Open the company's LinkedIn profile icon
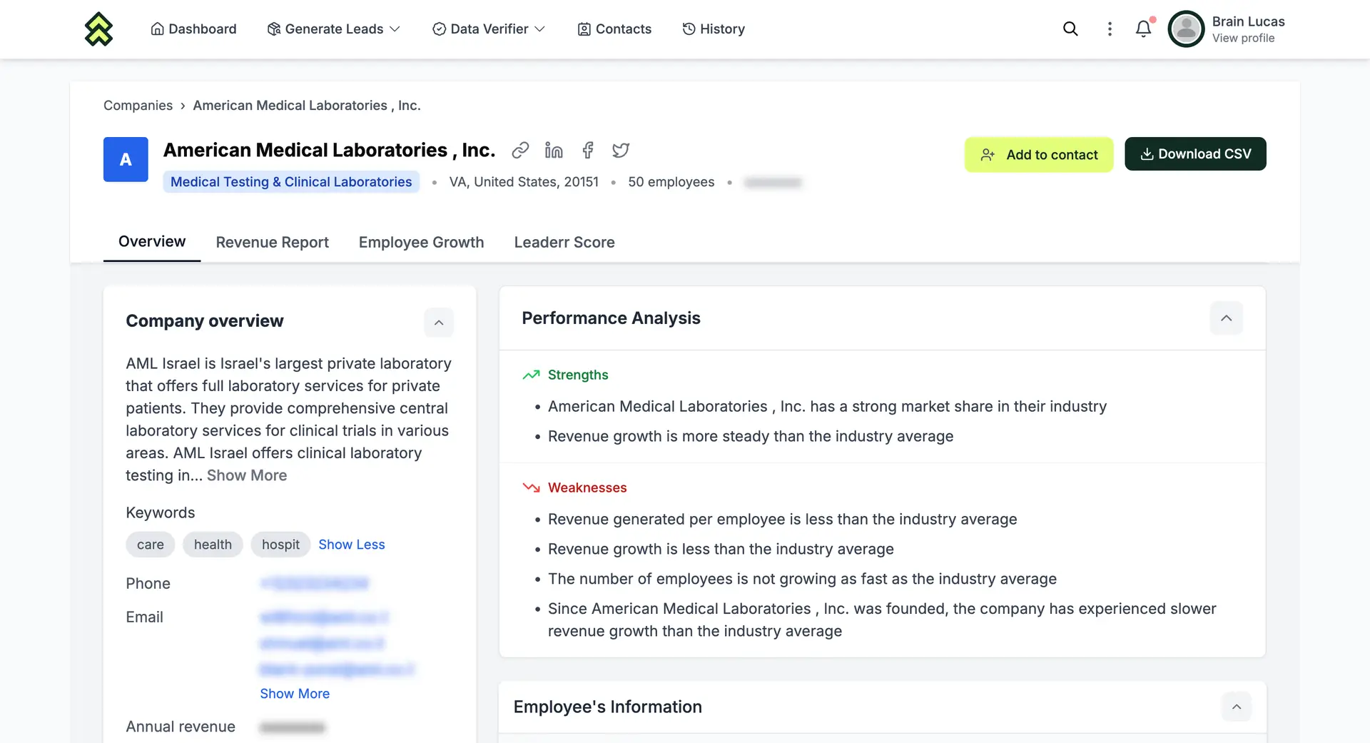Viewport: 1370px width, 743px height. click(x=554, y=150)
